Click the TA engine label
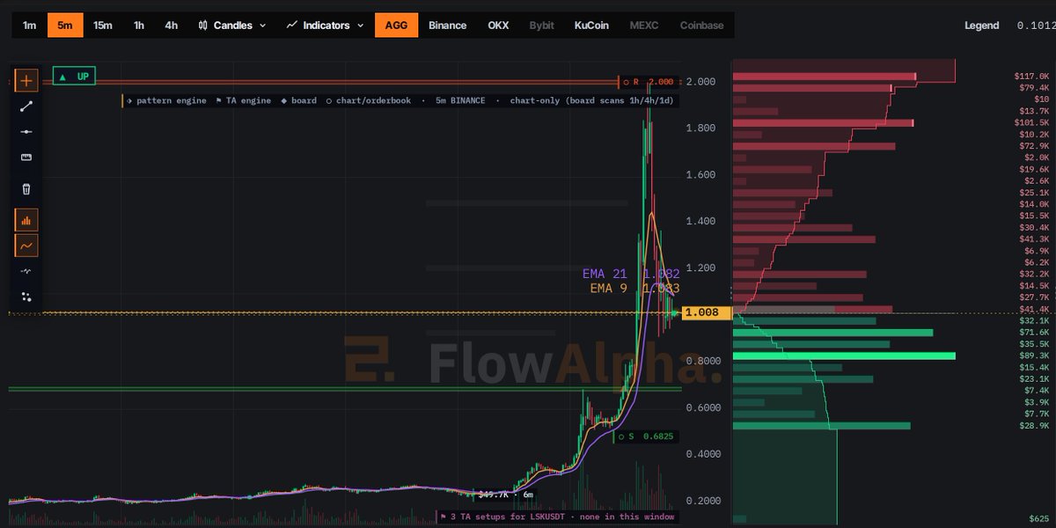The image size is (1056, 528). 244,101
